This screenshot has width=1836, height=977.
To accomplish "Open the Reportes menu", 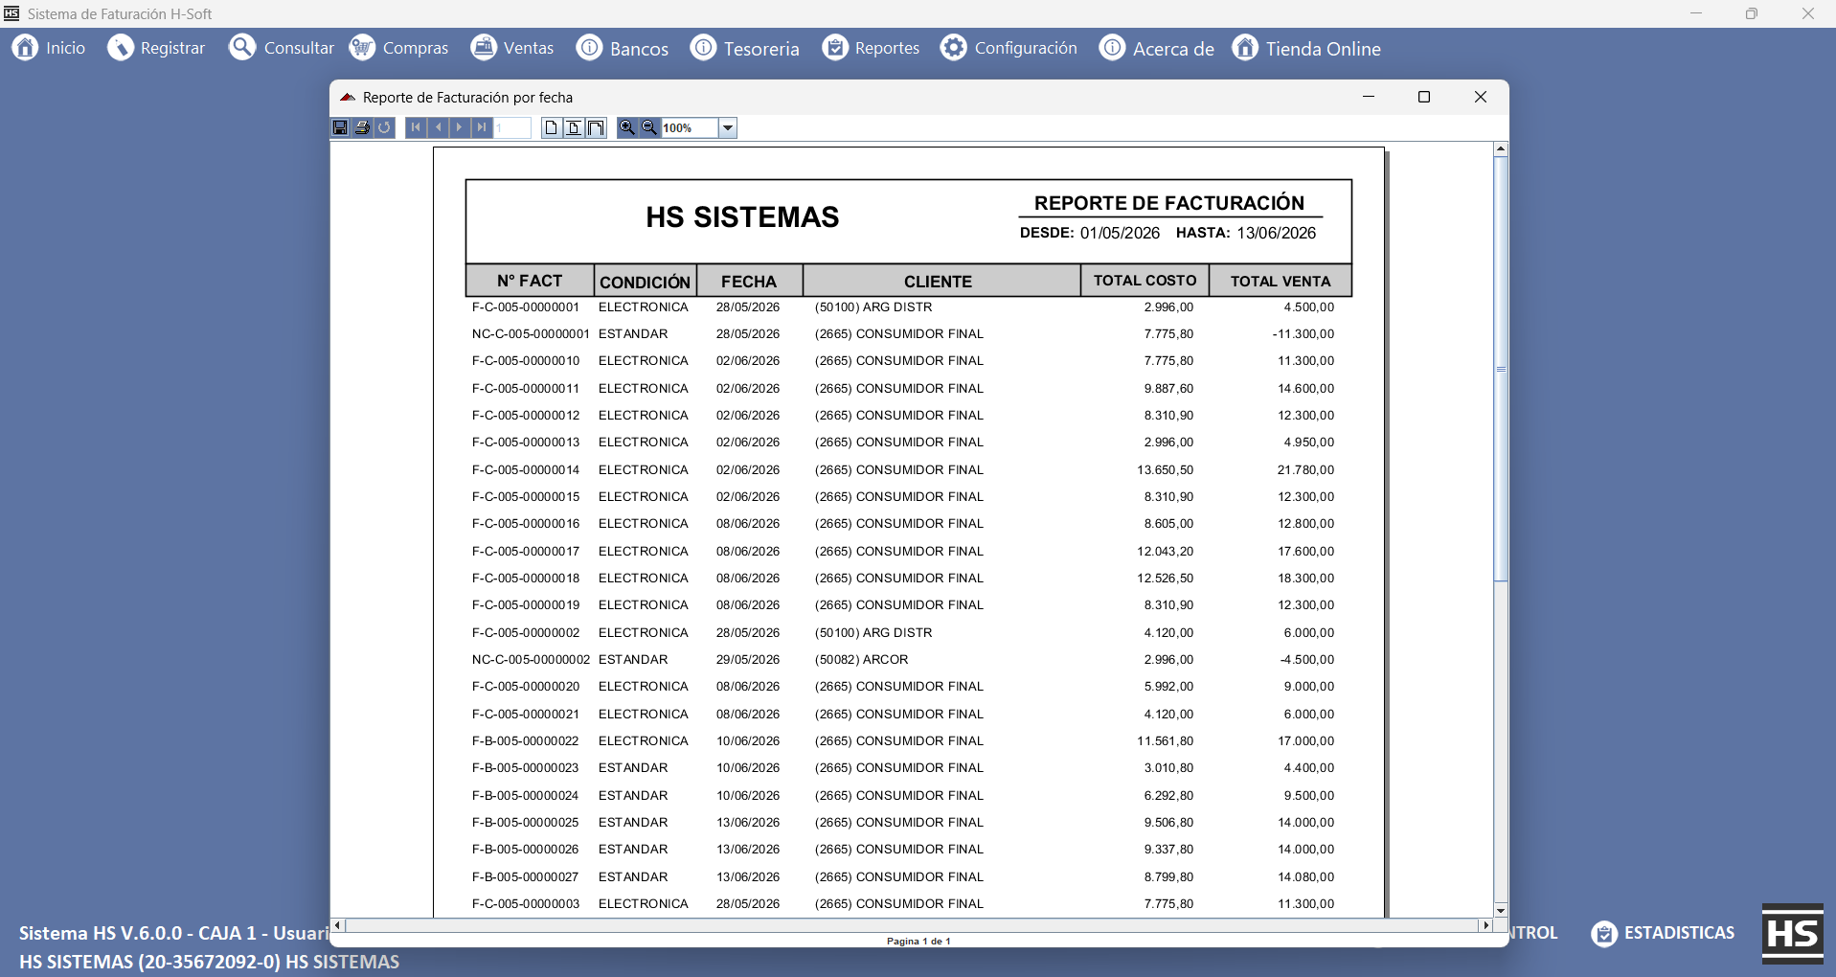I will (871, 48).
